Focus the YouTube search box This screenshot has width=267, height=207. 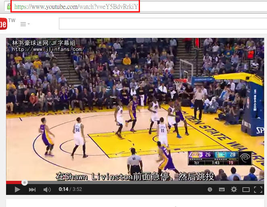pyautogui.click(x=163, y=24)
